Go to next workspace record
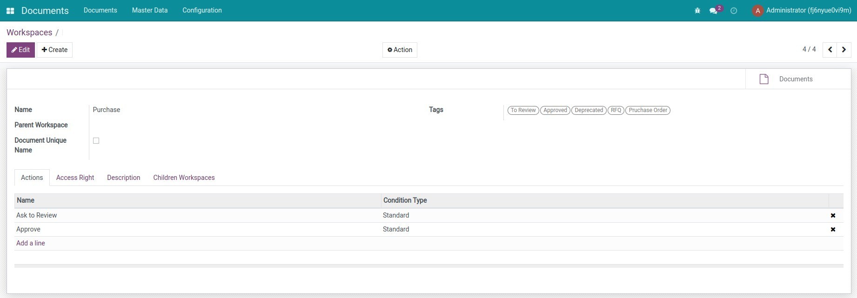Screen dimensions: 857x298 [x=844, y=50]
